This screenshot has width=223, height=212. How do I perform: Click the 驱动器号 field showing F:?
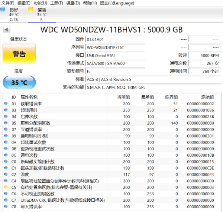pyautogui.click(x=115, y=71)
